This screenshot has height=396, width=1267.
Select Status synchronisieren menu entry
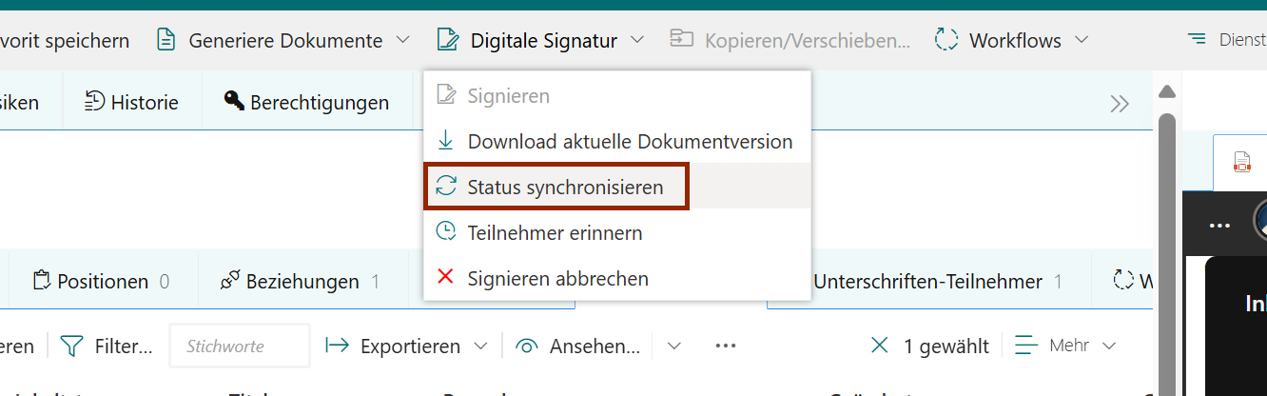(x=565, y=188)
